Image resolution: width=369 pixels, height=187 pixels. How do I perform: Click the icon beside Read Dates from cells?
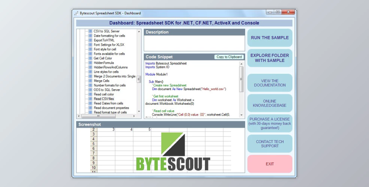pos(90,103)
